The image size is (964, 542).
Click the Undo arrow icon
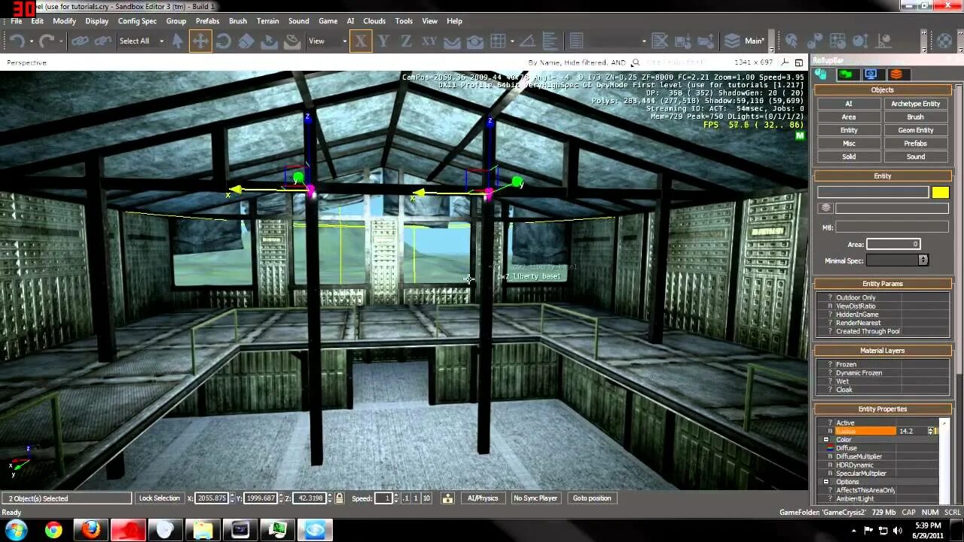tap(17, 41)
